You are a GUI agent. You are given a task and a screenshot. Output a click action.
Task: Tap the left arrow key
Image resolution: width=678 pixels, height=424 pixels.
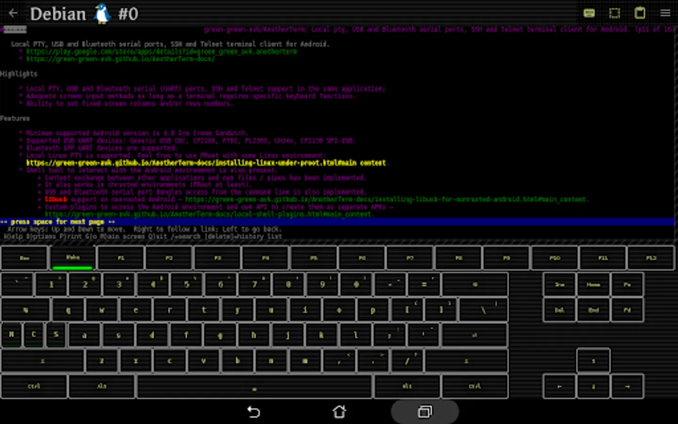pos(560,386)
